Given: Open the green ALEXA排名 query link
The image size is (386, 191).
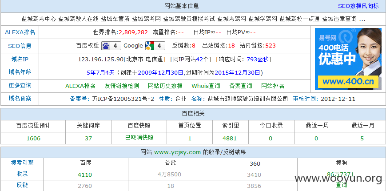Looking at the screenshot, I should click(x=80, y=86).
